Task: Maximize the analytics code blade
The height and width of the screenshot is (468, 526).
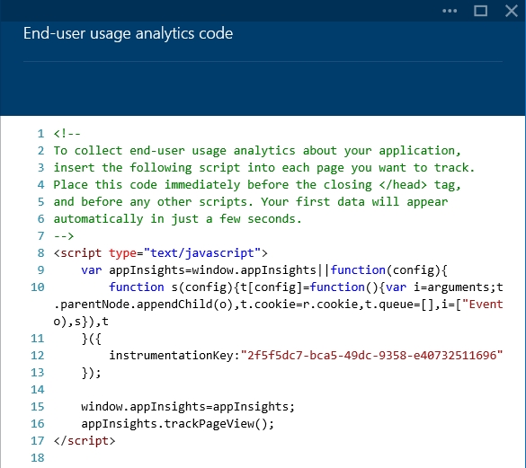Action: click(480, 11)
